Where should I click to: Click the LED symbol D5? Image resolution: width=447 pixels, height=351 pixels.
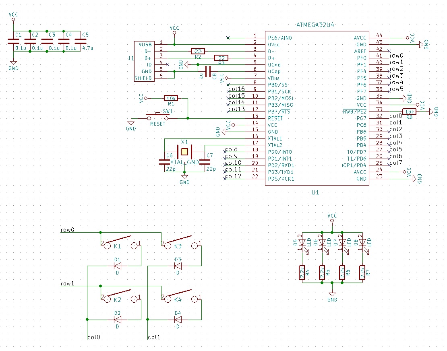pos(302,242)
